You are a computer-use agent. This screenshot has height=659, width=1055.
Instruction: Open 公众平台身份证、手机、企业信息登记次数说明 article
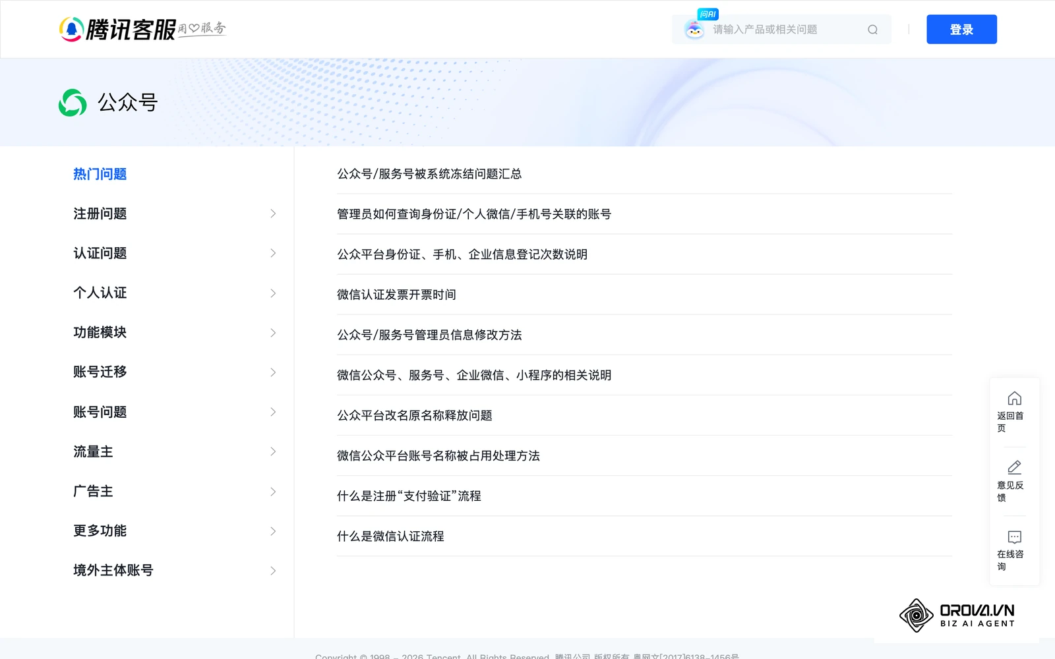(x=462, y=254)
